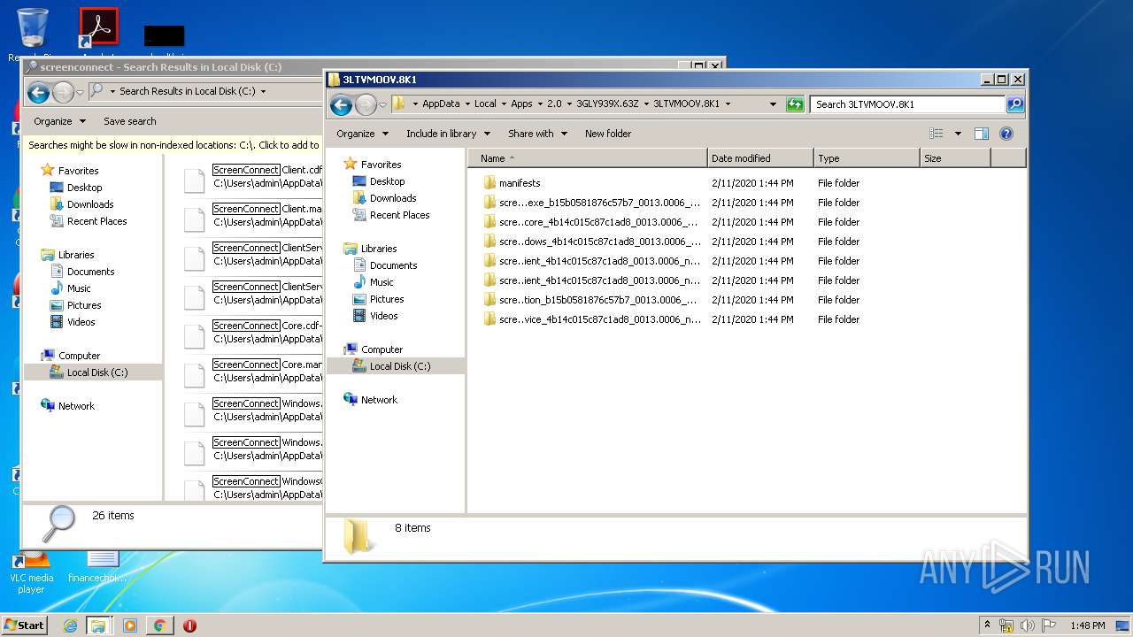Open Recycle Bin desktop icon
The height and width of the screenshot is (637, 1133).
point(32,34)
